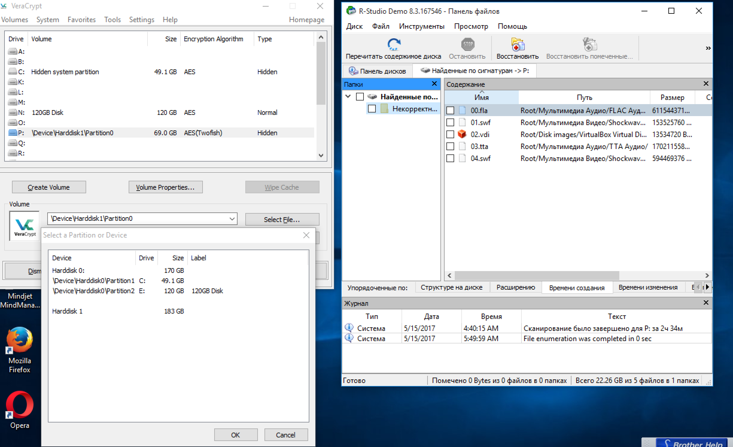Click the Refresh disk contents icon
Image resolution: width=733 pixels, height=447 pixels.
(394, 45)
